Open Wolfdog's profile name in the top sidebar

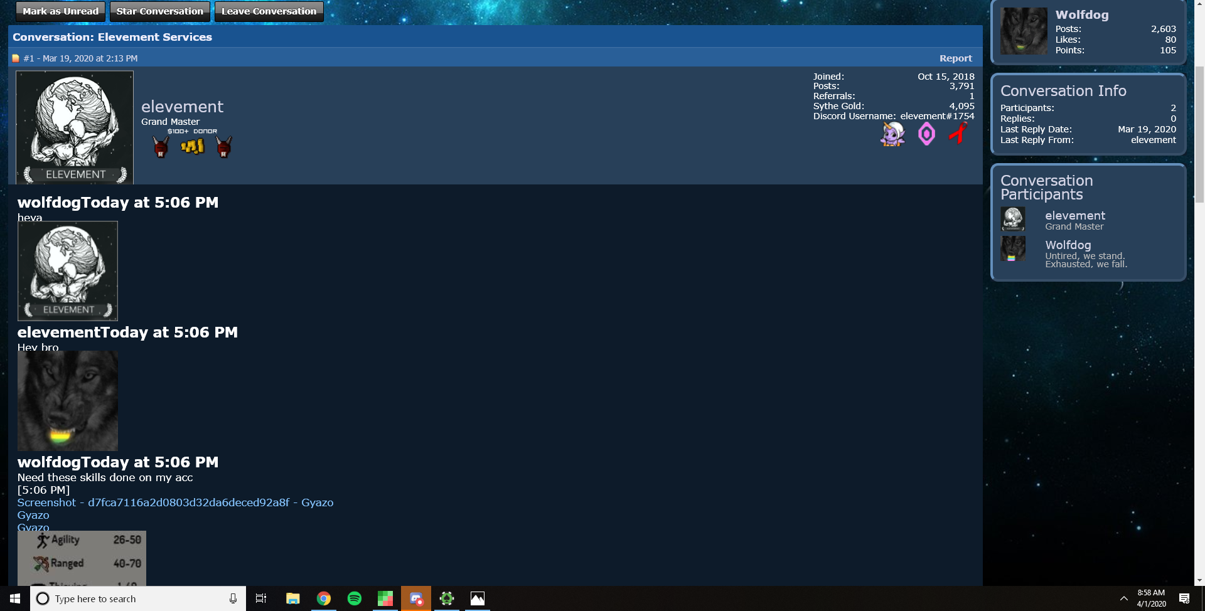1082,15
